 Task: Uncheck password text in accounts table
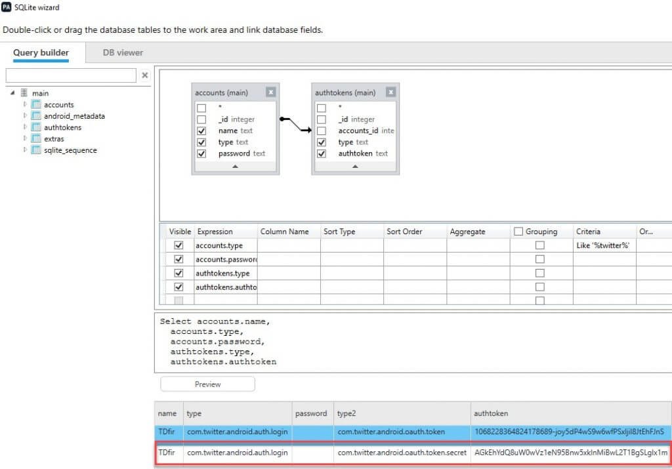pos(201,153)
